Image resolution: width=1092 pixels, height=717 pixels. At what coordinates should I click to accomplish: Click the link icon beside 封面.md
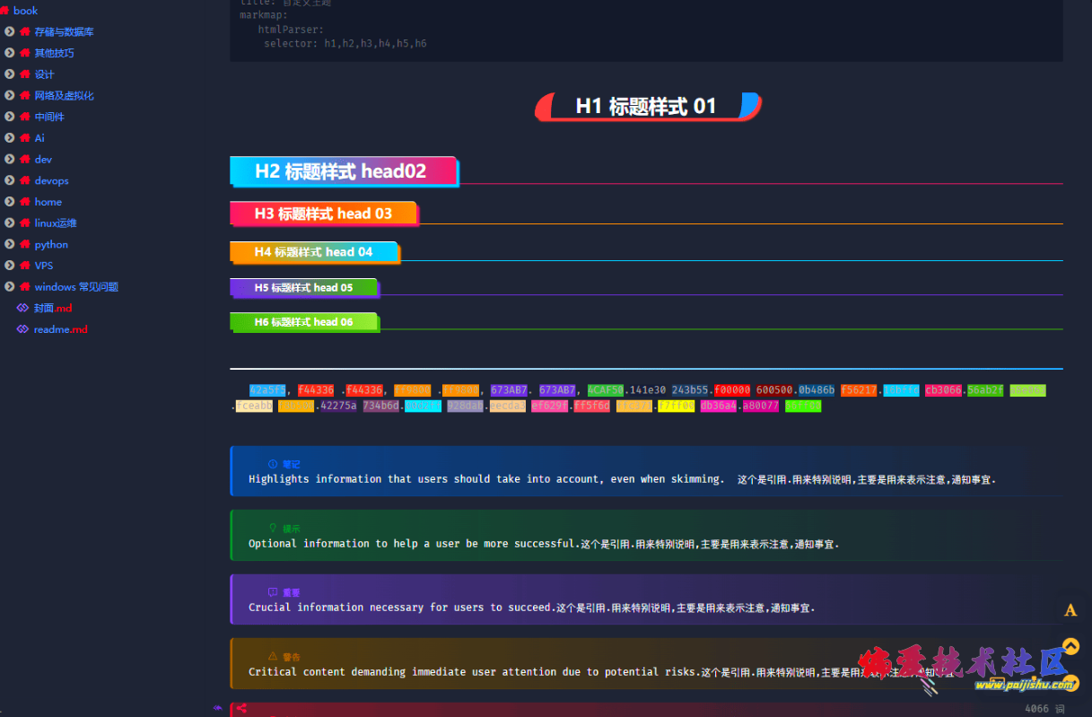point(23,308)
